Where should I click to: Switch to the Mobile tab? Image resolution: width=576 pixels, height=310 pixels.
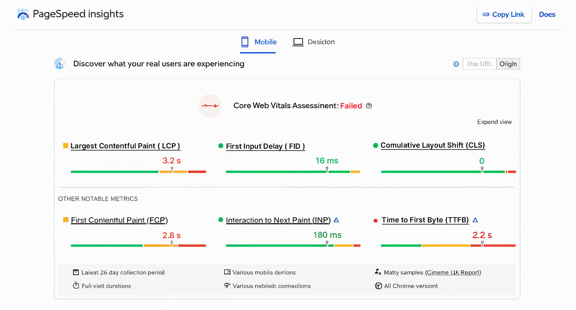click(258, 42)
